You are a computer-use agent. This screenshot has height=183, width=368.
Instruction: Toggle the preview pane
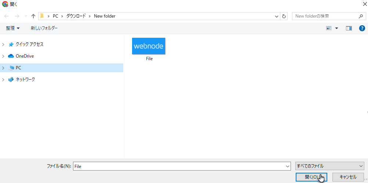(349, 28)
